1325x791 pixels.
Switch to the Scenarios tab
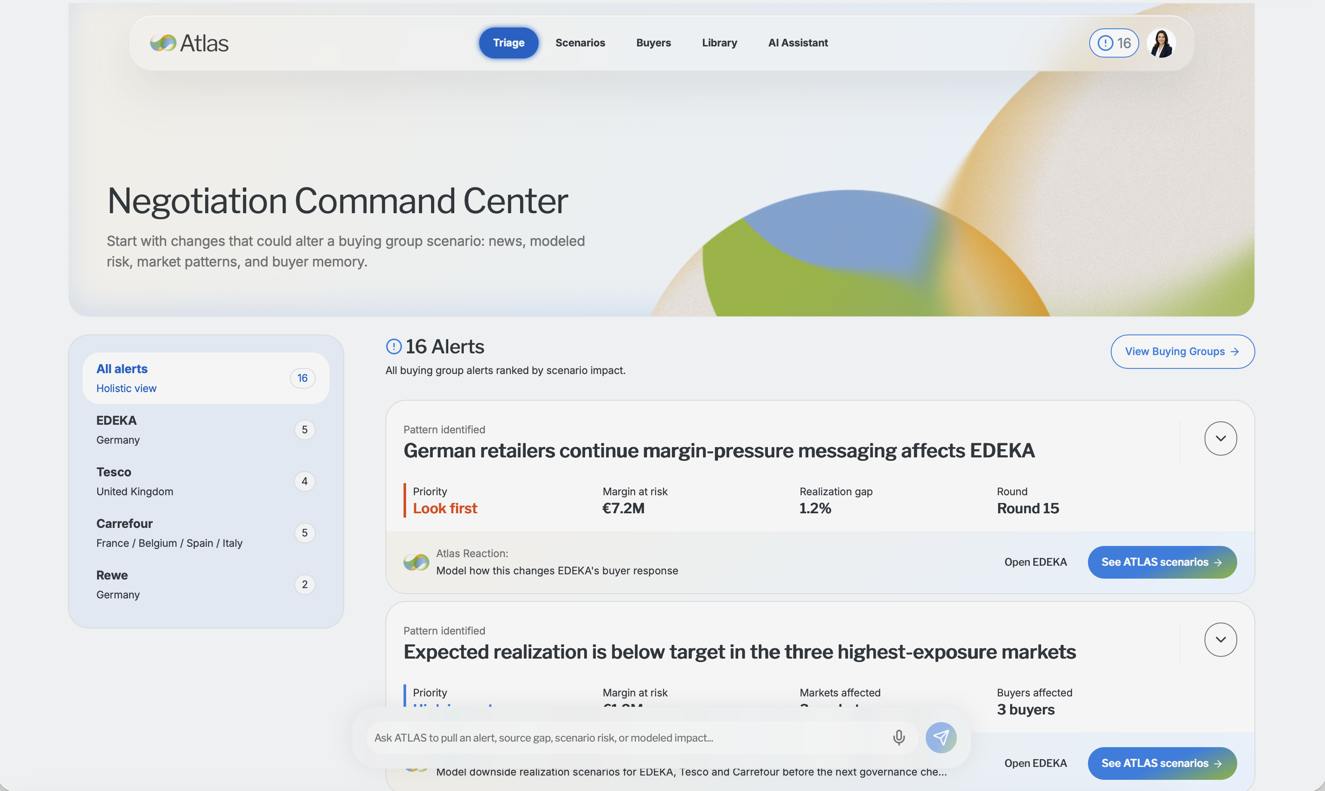click(580, 43)
